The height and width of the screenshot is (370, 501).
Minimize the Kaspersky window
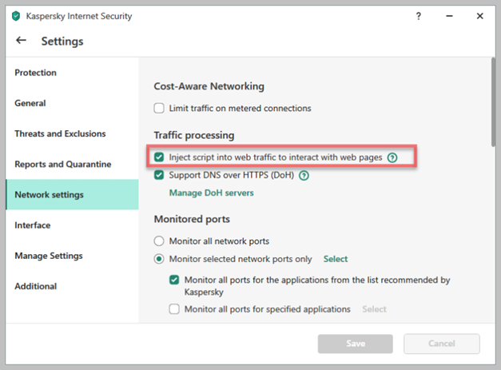pos(448,16)
